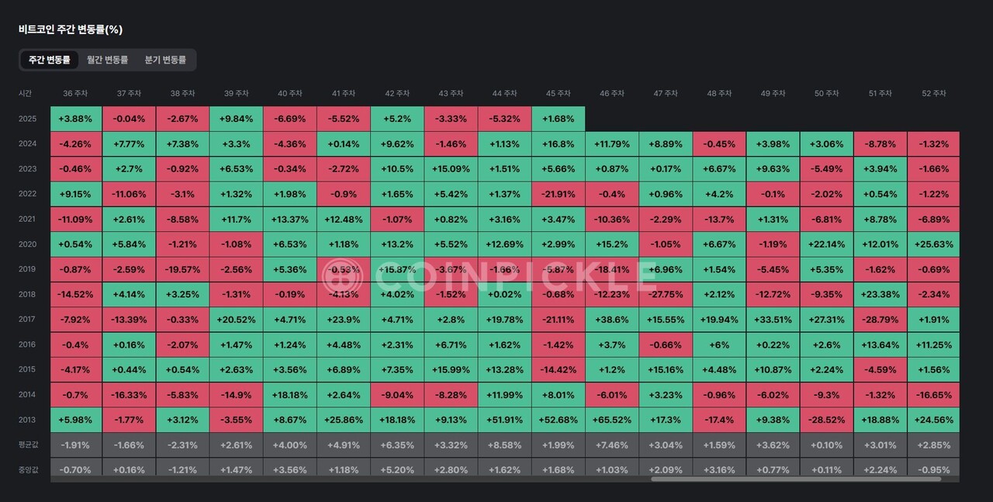Click the 36 주차 column header
The image size is (993, 502).
tap(76, 94)
